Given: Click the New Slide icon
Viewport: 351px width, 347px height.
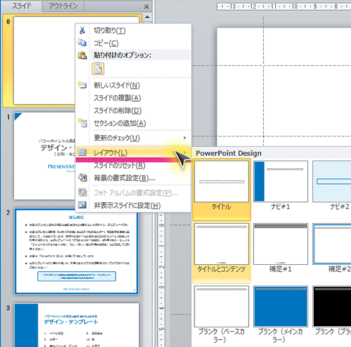Looking at the screenshot, I should (x=82, y=85).
